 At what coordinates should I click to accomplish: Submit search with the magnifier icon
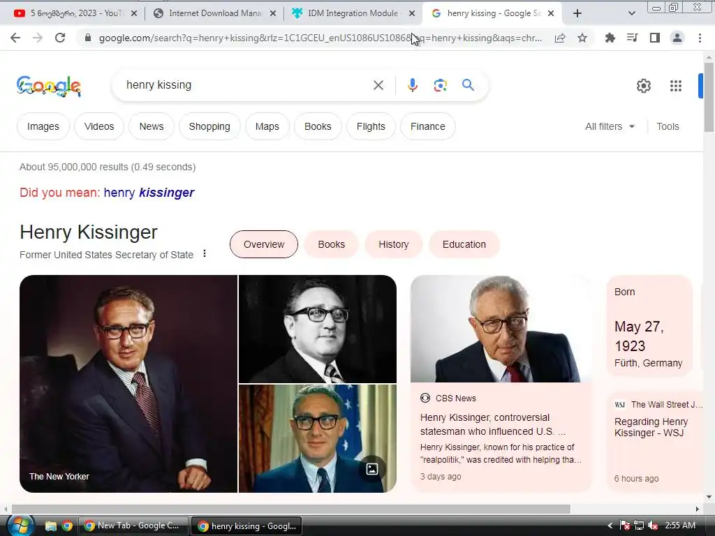coord(468,84)
